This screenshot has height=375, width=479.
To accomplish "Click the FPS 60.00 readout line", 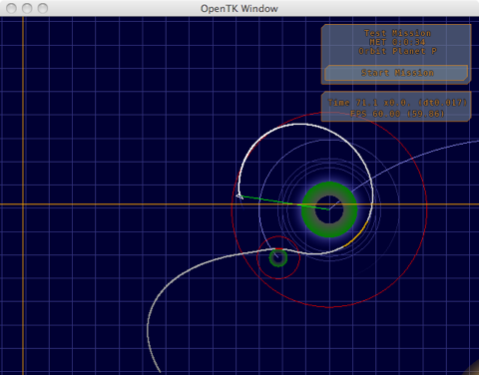I will point(397,114).
